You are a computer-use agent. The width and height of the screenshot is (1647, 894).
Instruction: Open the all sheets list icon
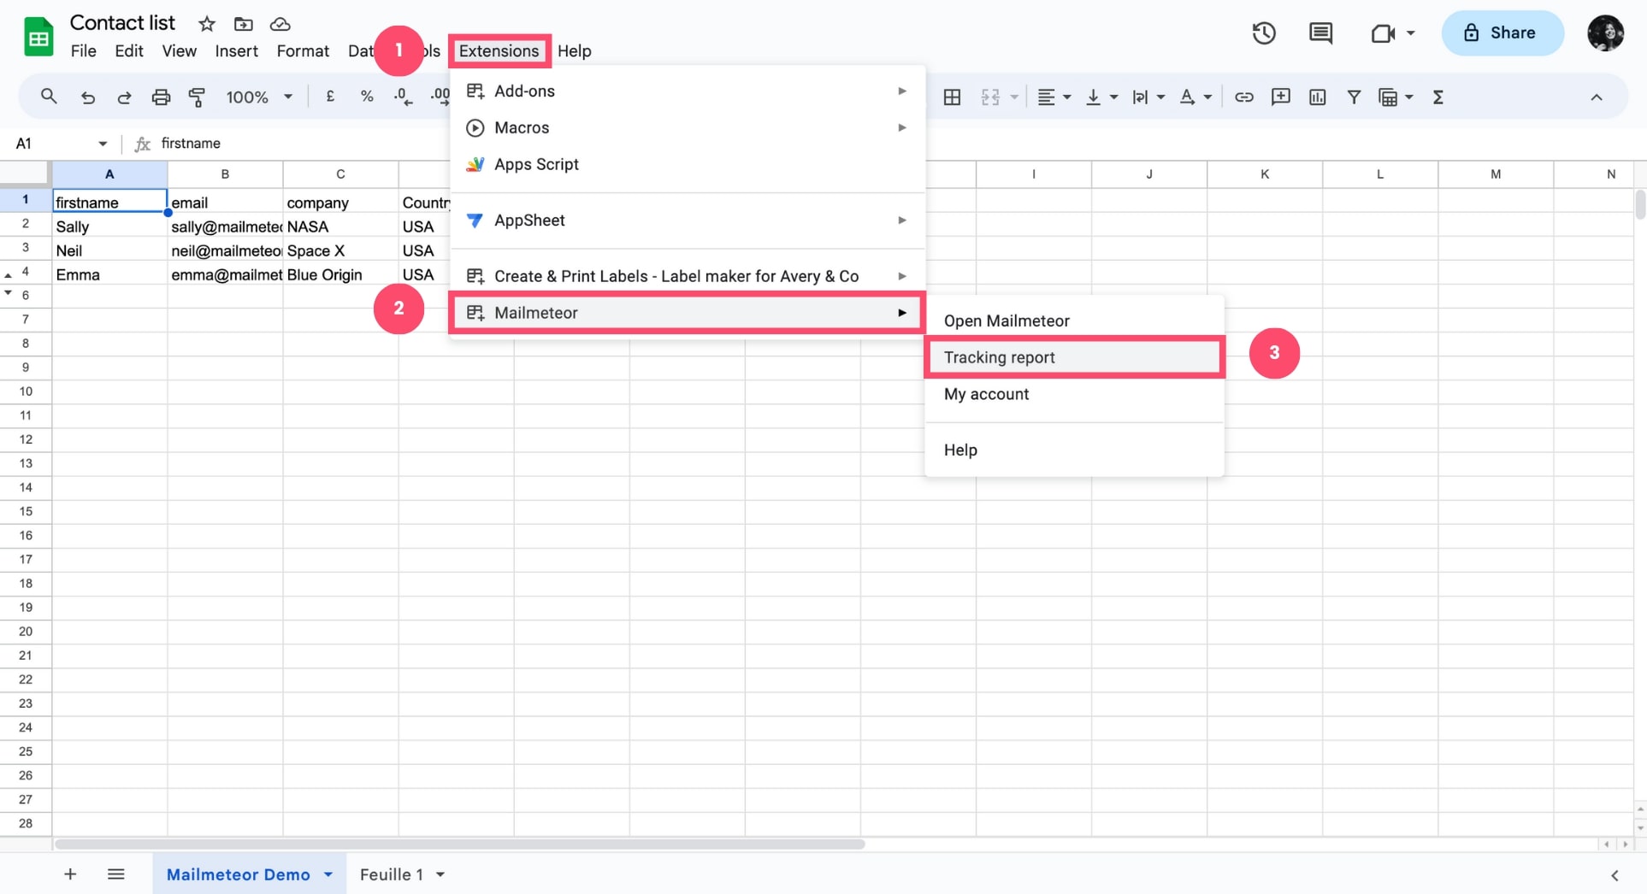point(116,874)
